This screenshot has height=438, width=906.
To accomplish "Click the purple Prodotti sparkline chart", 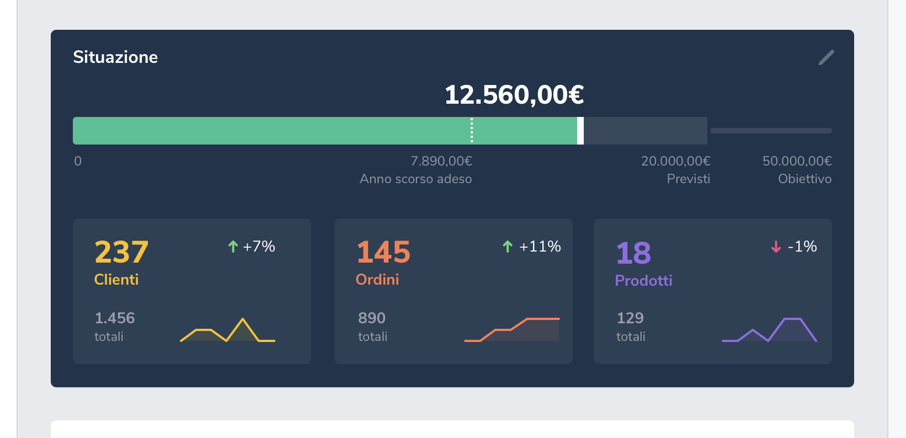I will coord(769,330).
